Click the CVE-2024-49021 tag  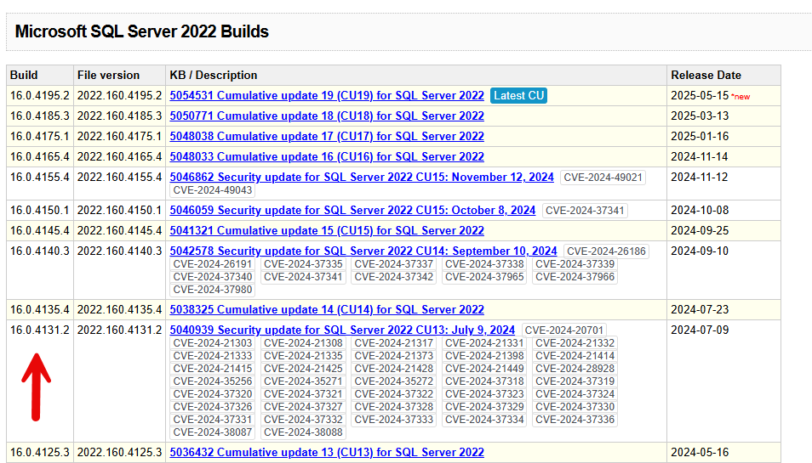pos(603,177)
